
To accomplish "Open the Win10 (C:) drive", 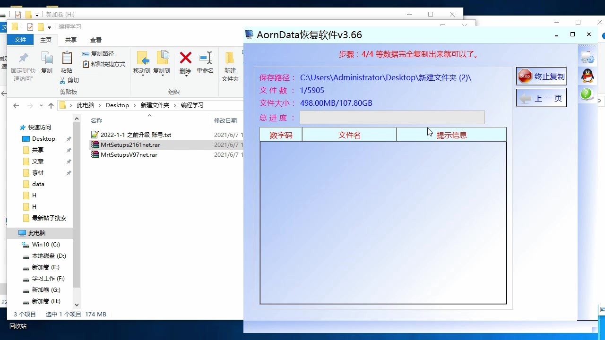I will [x=46, y=245].
